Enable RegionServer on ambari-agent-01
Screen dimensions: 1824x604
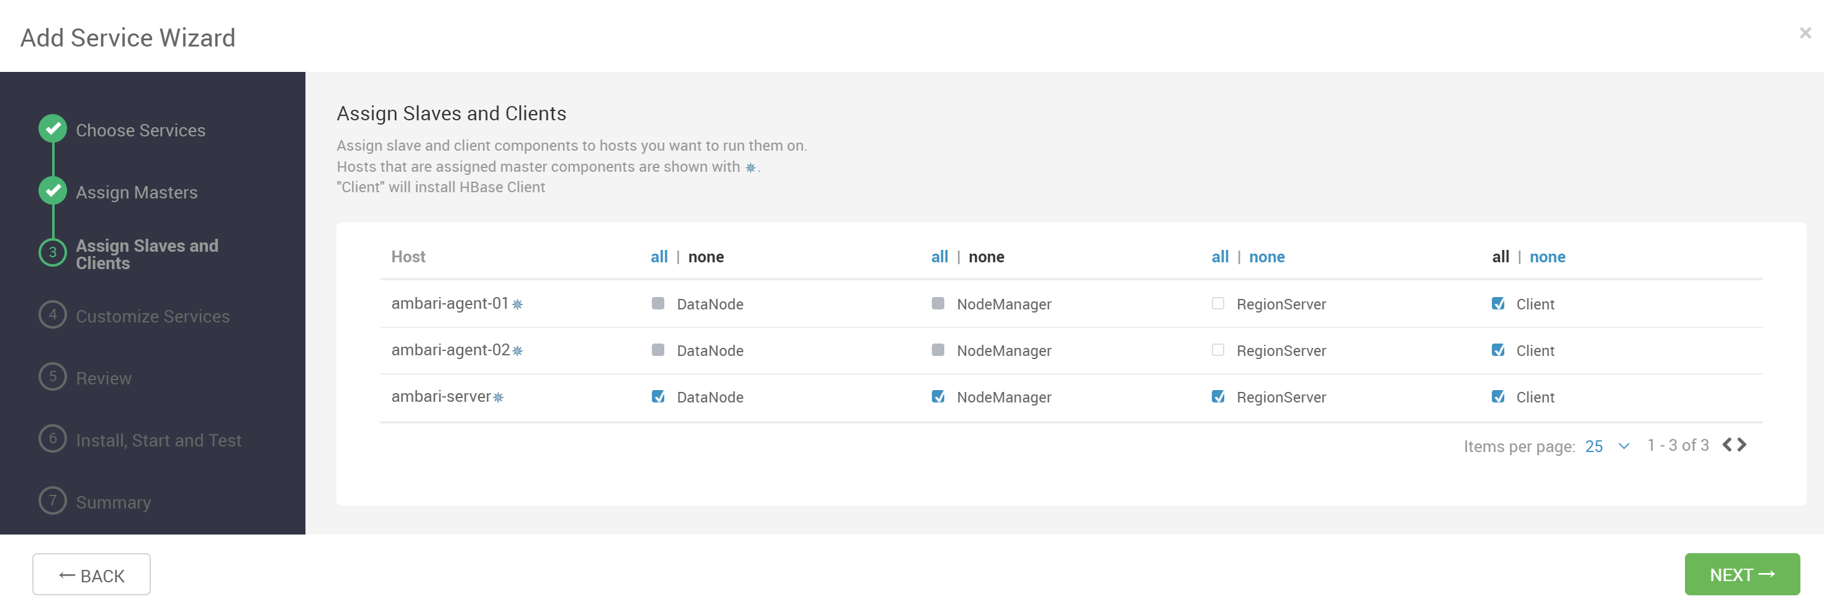pyautogui.click(x=1218, y=304)
